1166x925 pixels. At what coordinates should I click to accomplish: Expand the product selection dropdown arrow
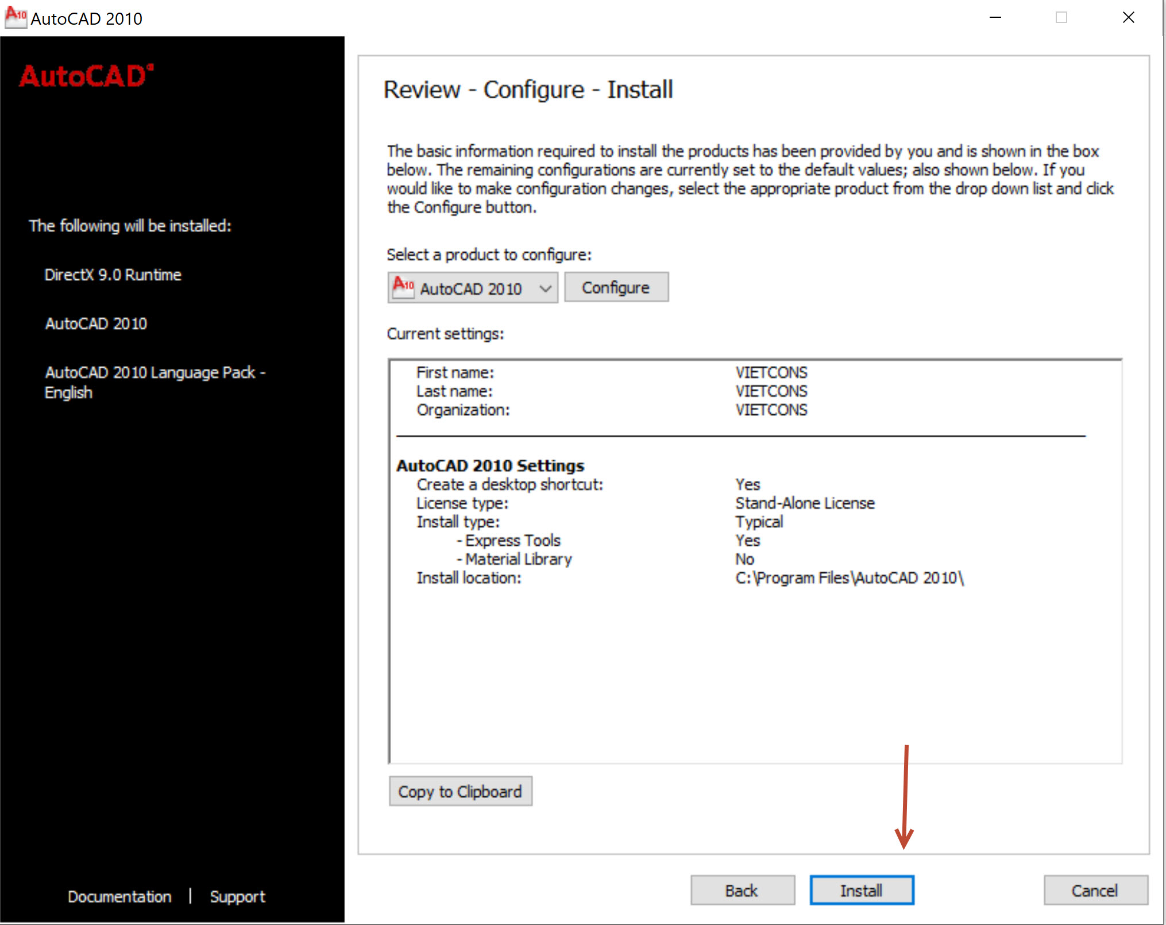click(546, 287)
